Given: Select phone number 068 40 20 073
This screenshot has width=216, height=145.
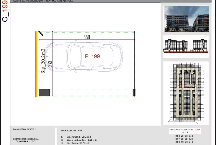Looking at the screenshot, I should click(184, 142).
